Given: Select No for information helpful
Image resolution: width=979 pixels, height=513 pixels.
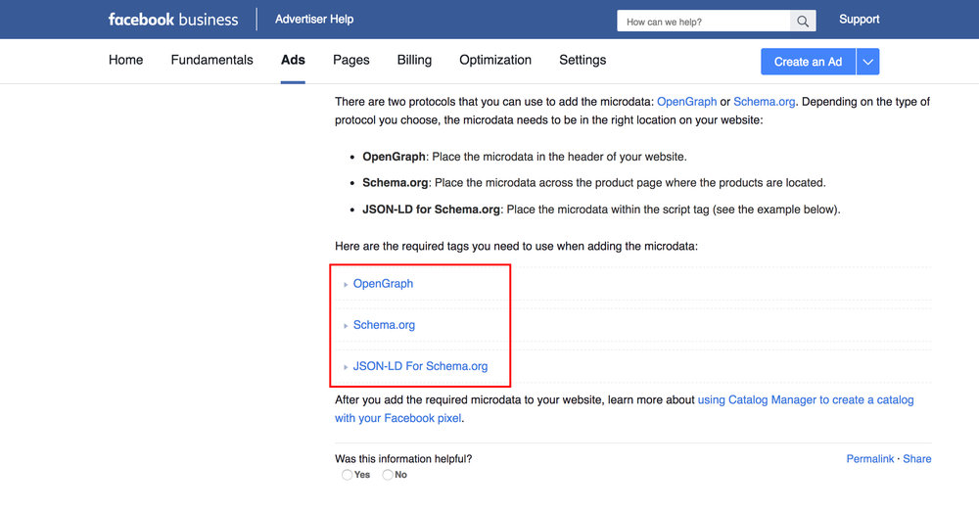Looking at the screenshot, I should 388,475.
